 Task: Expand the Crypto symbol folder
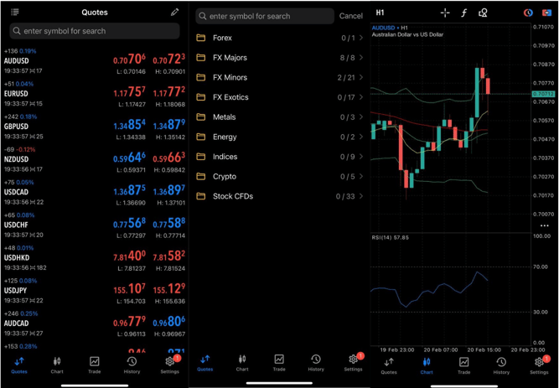(280, 177)
